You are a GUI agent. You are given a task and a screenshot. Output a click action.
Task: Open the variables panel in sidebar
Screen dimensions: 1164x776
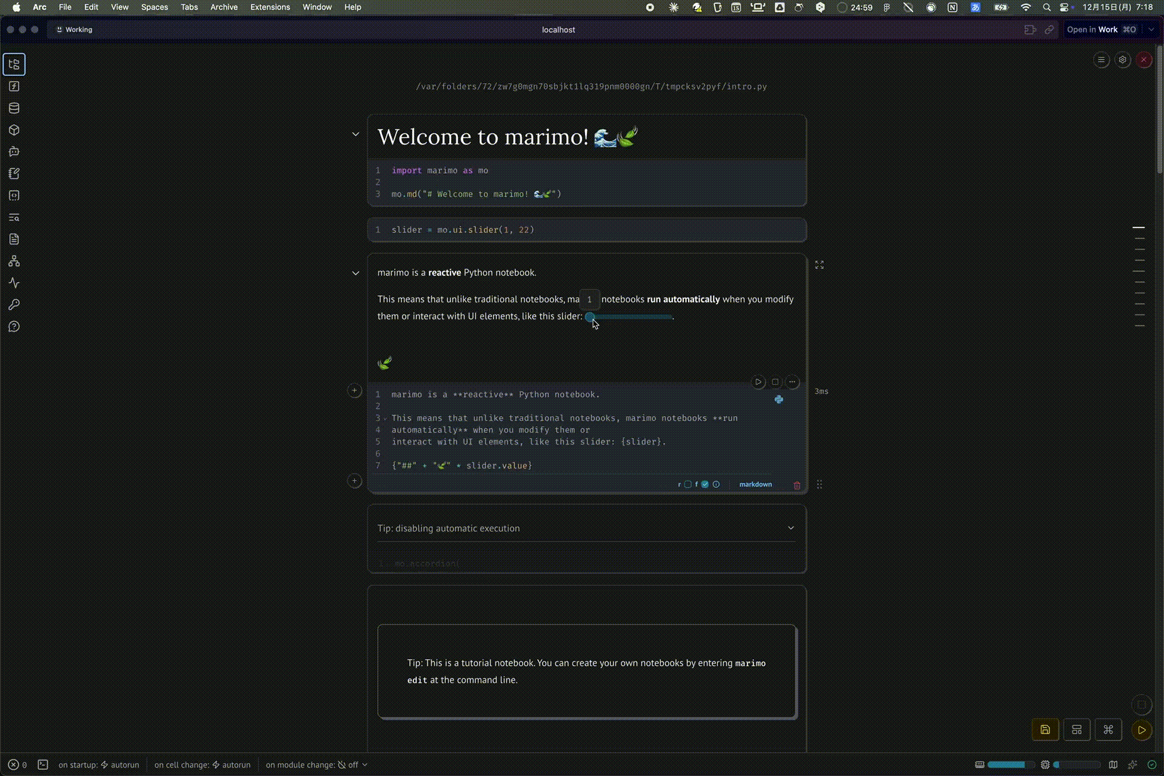click(14, 86)
